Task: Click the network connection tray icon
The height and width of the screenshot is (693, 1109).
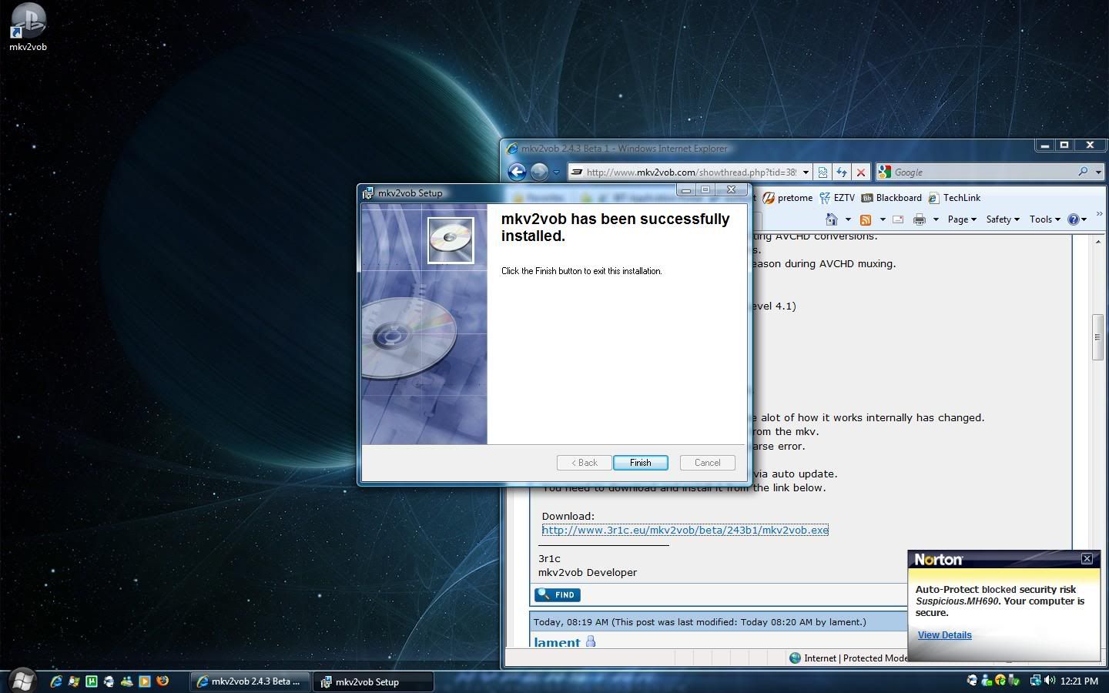Action: 1036,681
